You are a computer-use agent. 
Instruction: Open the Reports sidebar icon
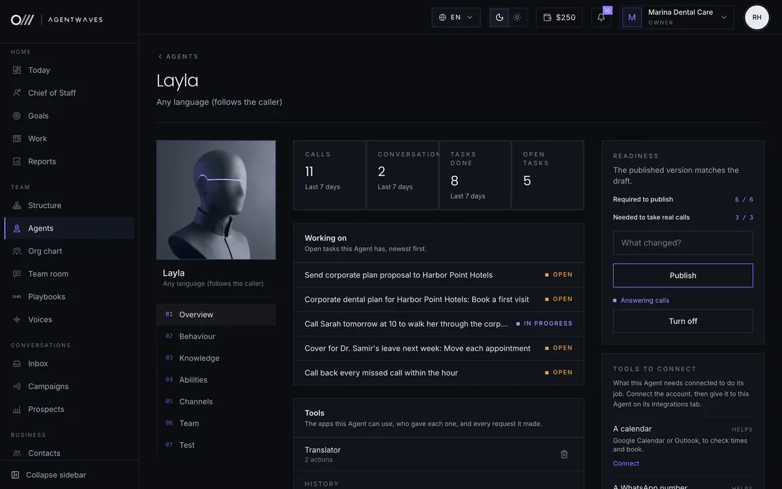click(17, 162)
